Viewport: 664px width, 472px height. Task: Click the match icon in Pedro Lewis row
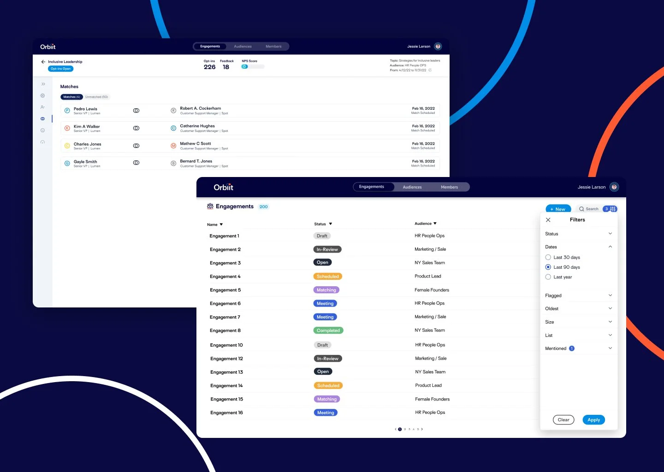coord(136,111)
